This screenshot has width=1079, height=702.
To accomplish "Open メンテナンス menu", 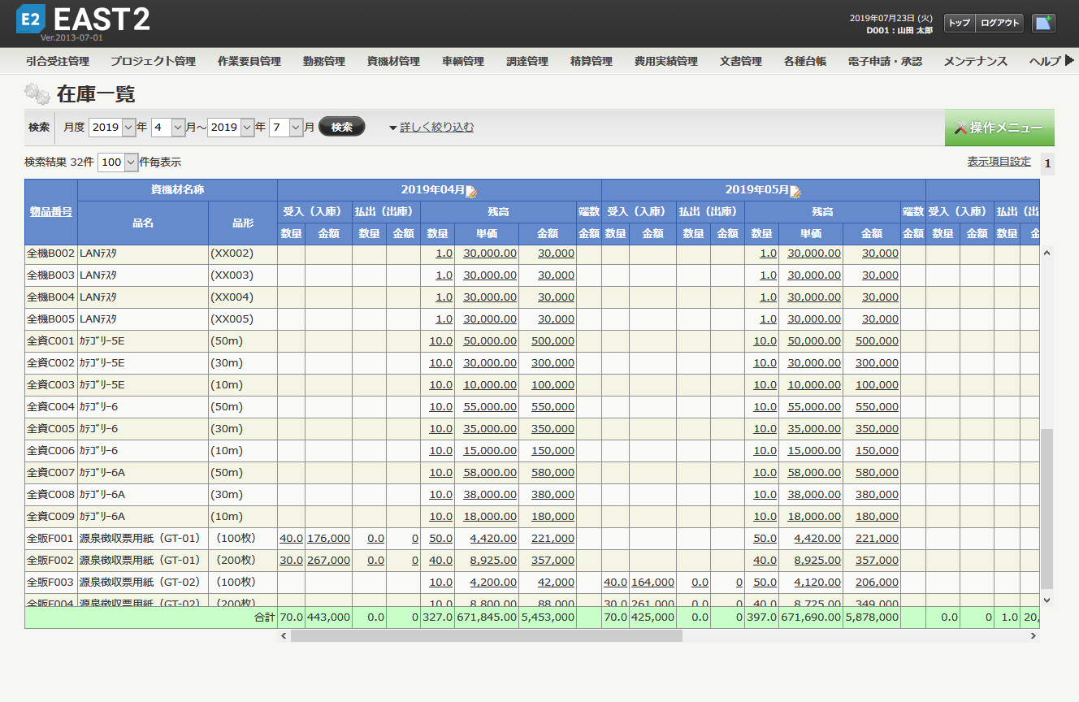I will [x=975, y=61].
